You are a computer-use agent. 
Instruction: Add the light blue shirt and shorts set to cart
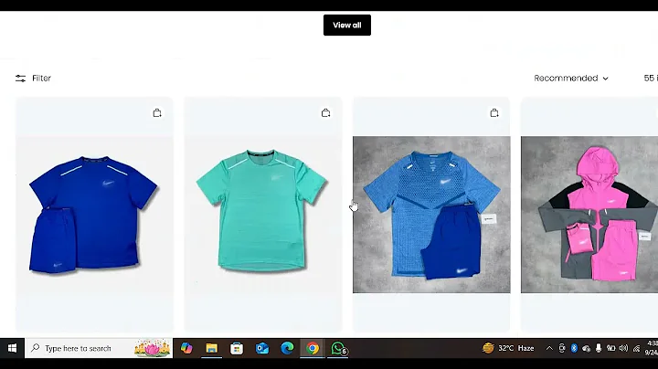[x=493, y=112]
